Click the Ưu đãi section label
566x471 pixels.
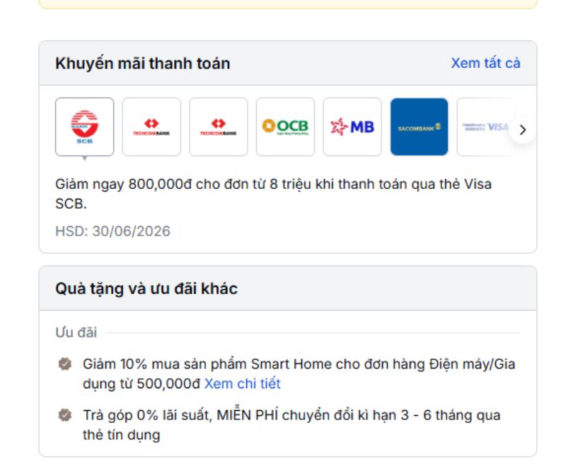[x=75, y=332]
